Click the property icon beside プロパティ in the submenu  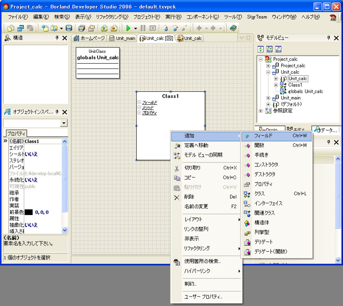pos(247,185)
